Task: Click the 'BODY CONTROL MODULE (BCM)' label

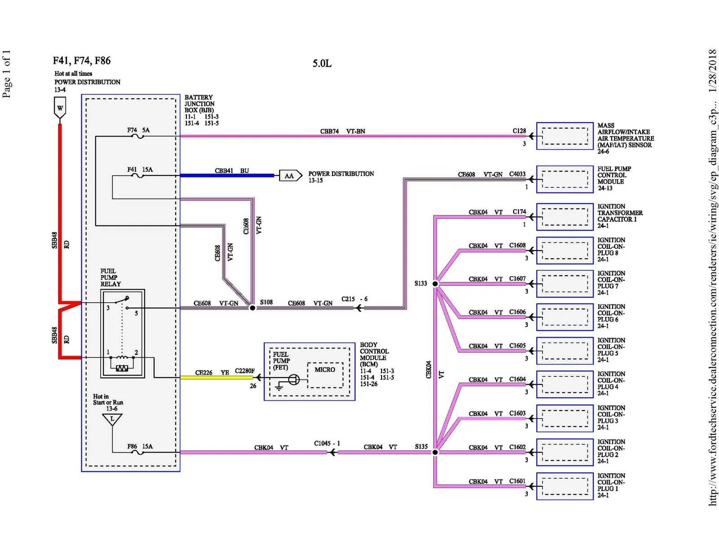Action: pos(374,355)
